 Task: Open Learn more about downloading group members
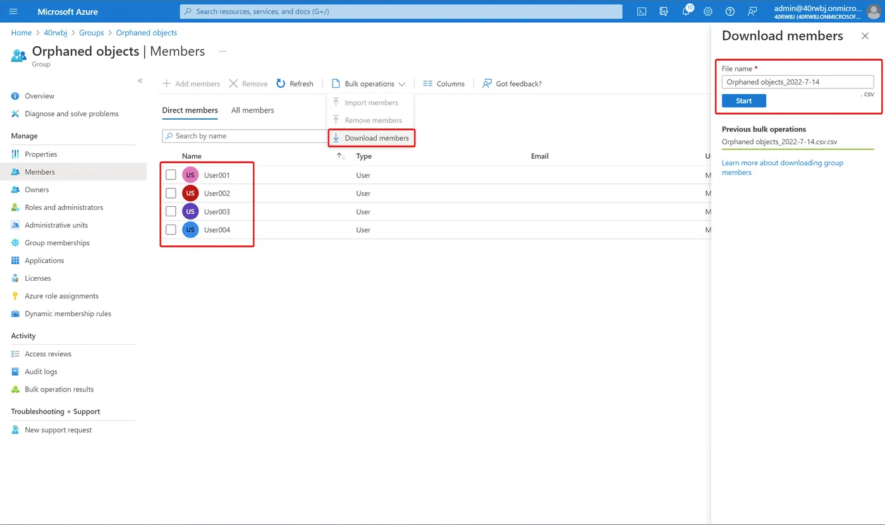pyautogui.click(x=783, y=168)
